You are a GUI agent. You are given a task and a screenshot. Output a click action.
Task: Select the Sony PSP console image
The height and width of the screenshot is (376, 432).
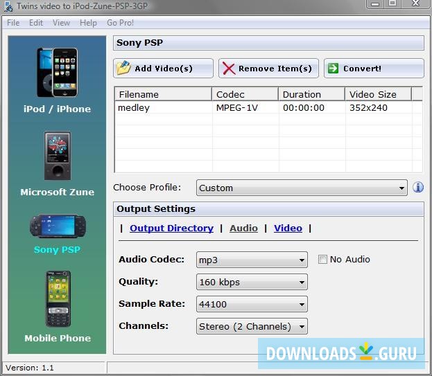[58, 226]
